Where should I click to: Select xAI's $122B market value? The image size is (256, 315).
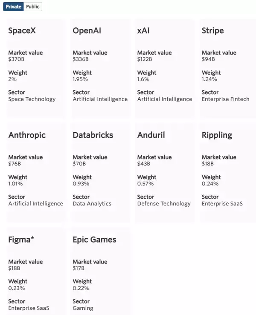145,59
